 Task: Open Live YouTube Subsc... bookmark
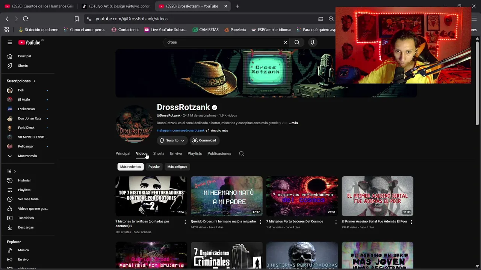165,30
